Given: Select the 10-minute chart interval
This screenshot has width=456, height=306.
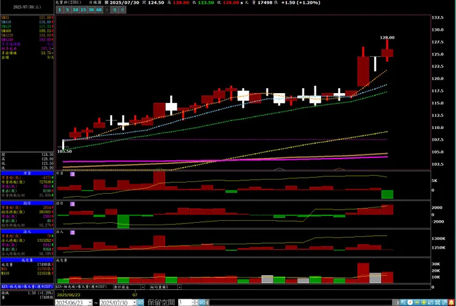Looking at the screenshot, I should click(x=75, y=10).
